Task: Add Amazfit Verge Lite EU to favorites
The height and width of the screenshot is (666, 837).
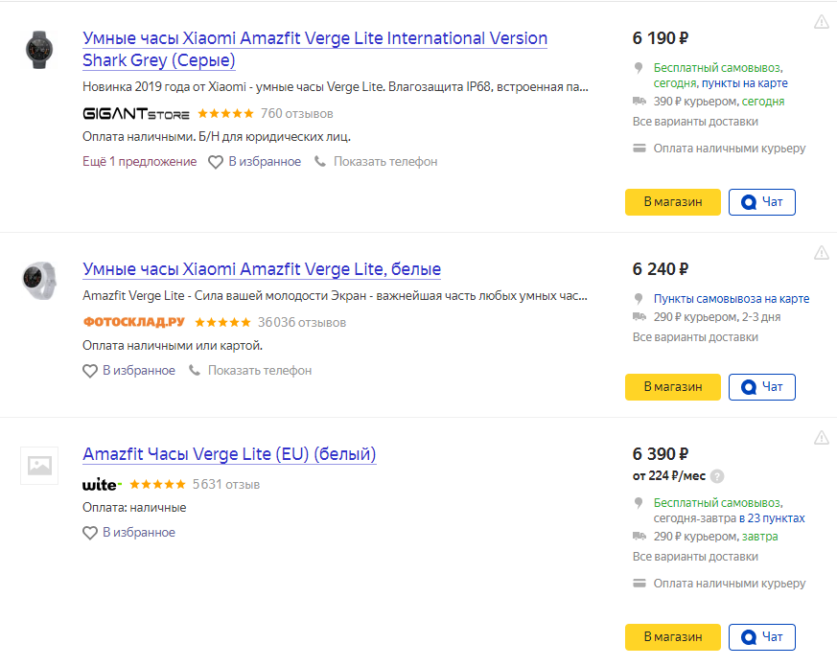Action: (128, 532)
